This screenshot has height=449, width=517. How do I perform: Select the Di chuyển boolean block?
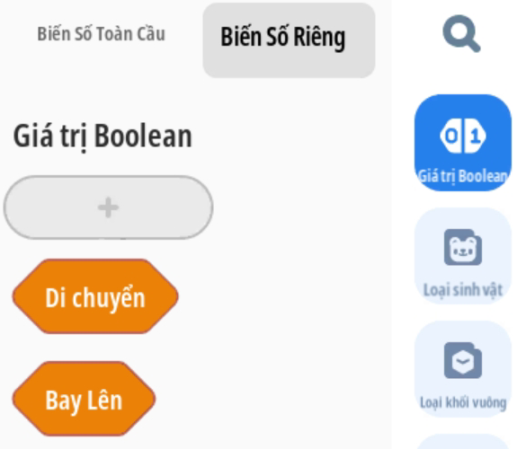(95, 296)
